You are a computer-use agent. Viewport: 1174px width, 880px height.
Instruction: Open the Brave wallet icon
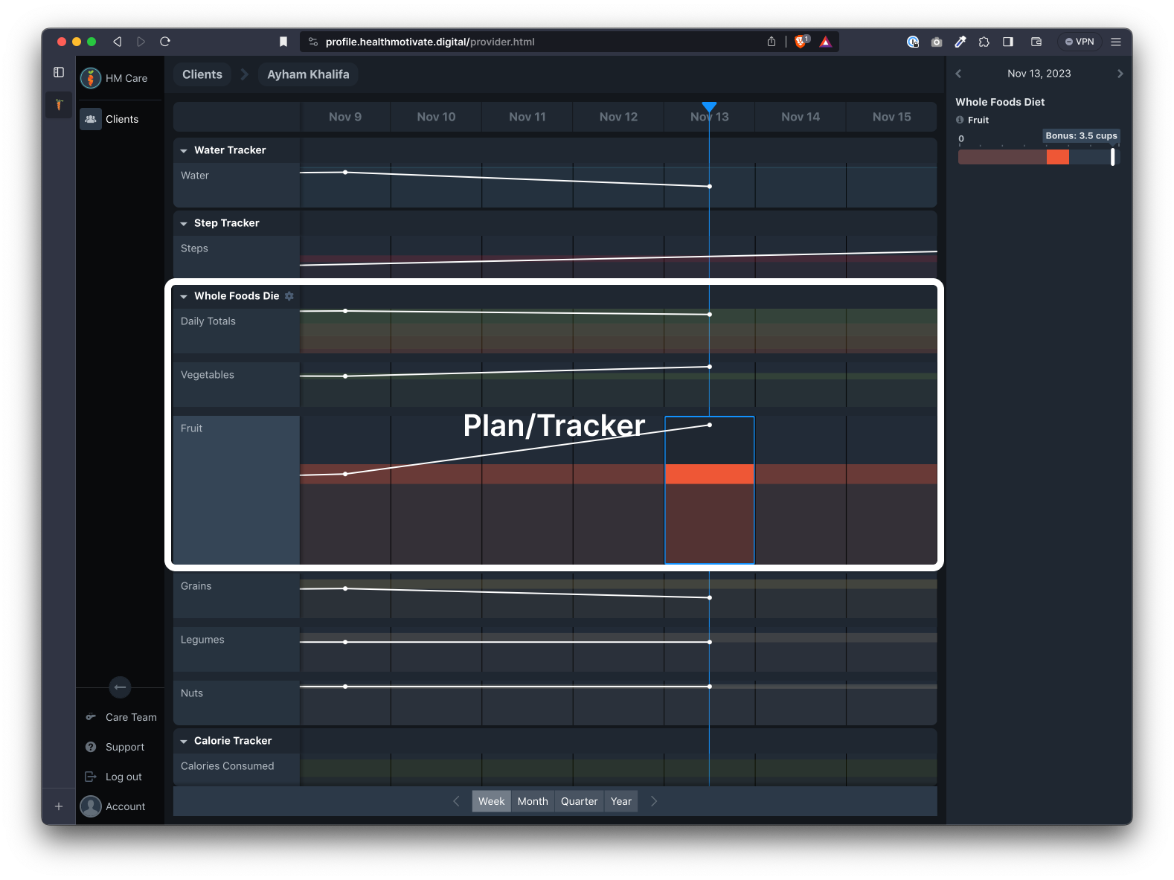1036,42
